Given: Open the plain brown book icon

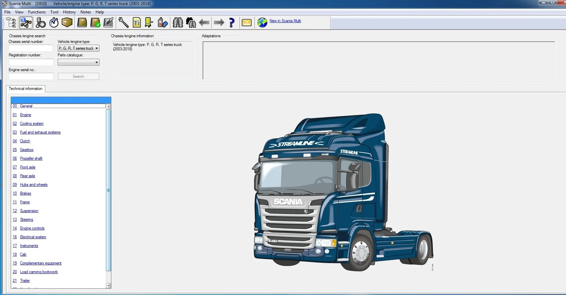Looking at the screenshot, I should click(x=82, y=22).
